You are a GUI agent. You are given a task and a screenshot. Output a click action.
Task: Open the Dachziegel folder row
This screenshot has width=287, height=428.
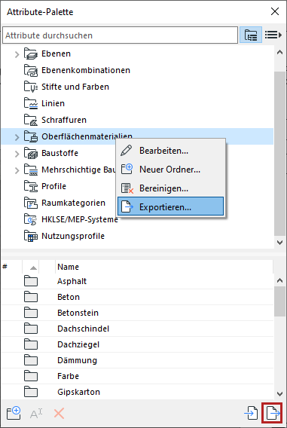(x=137, y=344)
